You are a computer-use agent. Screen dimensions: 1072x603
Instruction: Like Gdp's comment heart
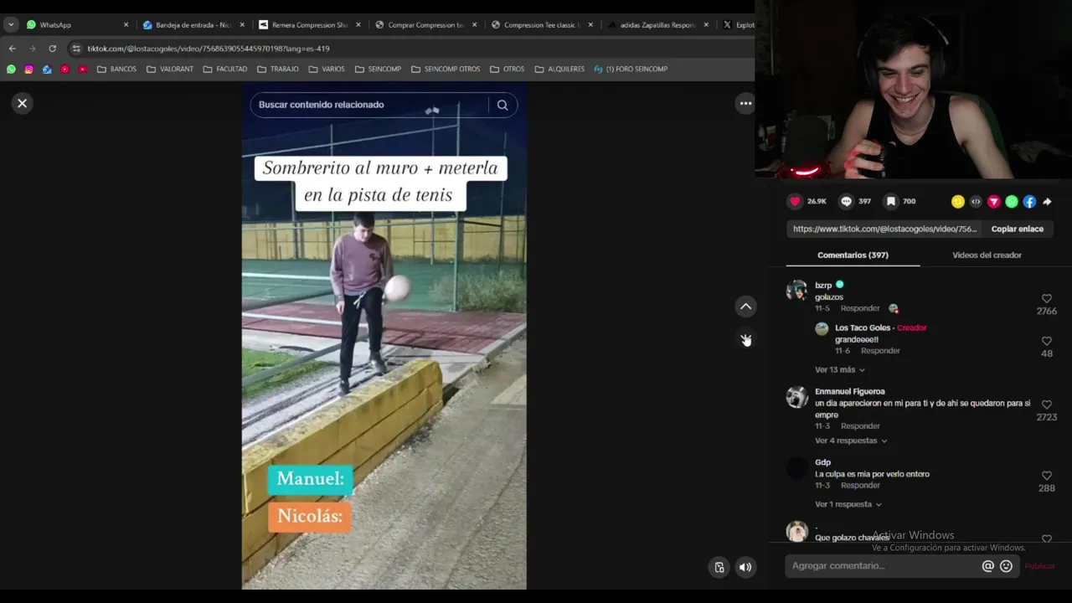click(x=1047, y=476)
